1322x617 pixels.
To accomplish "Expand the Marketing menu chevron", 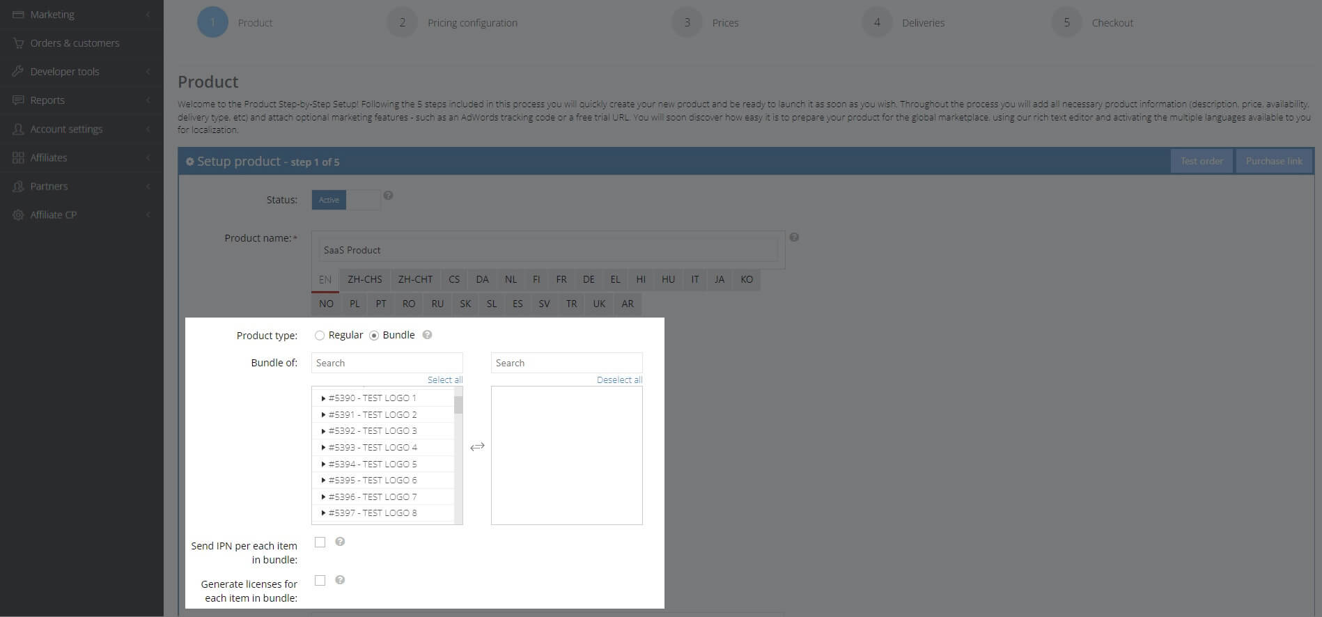I will pos(148,15).
